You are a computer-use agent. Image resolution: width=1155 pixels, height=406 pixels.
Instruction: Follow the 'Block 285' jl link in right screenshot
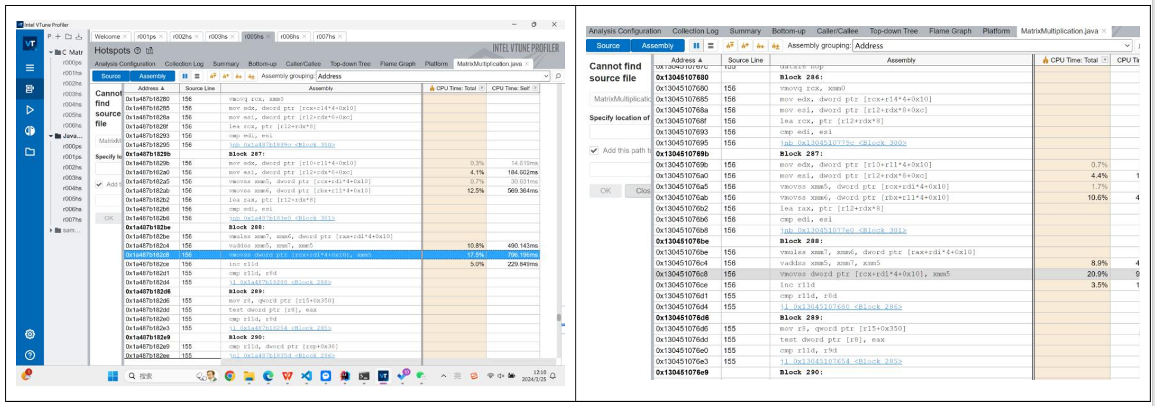841,361
